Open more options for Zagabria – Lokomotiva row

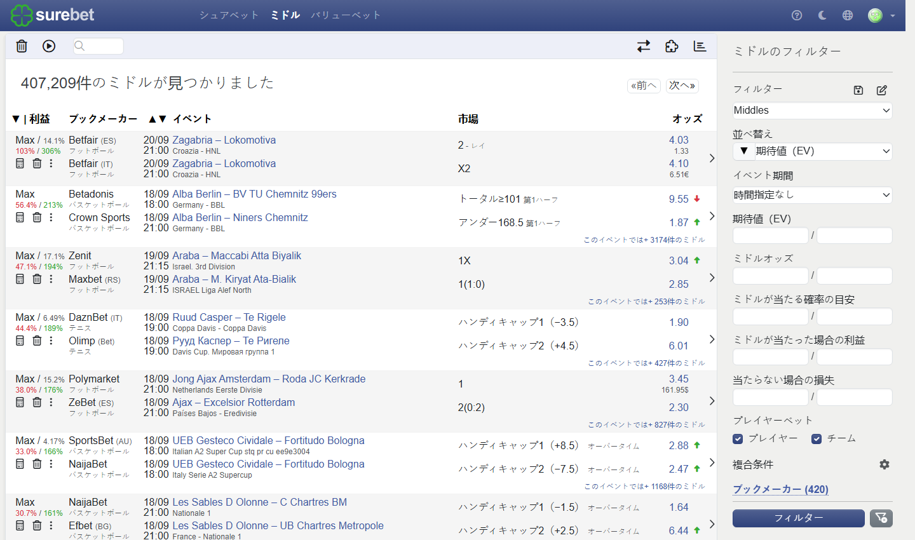[51, 163]
